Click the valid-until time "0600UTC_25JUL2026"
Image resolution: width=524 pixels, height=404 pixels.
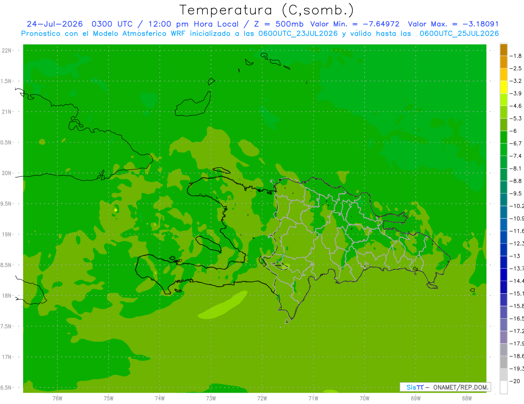click(x=459, y=34)
